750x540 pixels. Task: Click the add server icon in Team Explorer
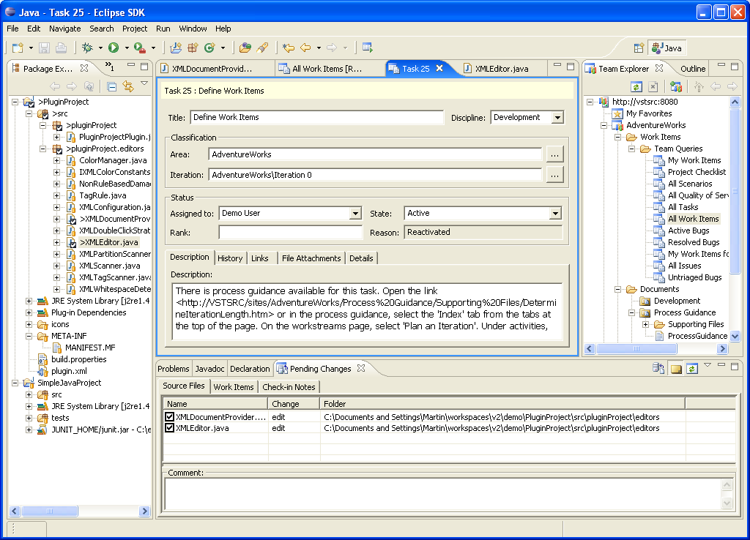tap(676, 86)
